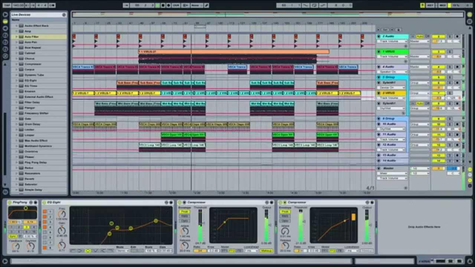Click the arrangement overview strip
The image size is (475, 267).
[268, 15]
